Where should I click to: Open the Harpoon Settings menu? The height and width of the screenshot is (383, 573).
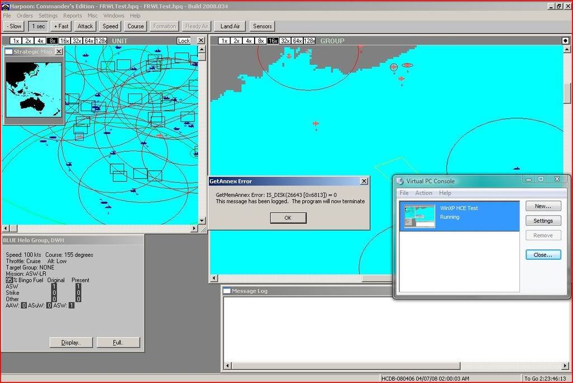coord(48,16)
